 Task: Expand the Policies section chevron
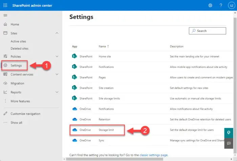click(57, 56)
